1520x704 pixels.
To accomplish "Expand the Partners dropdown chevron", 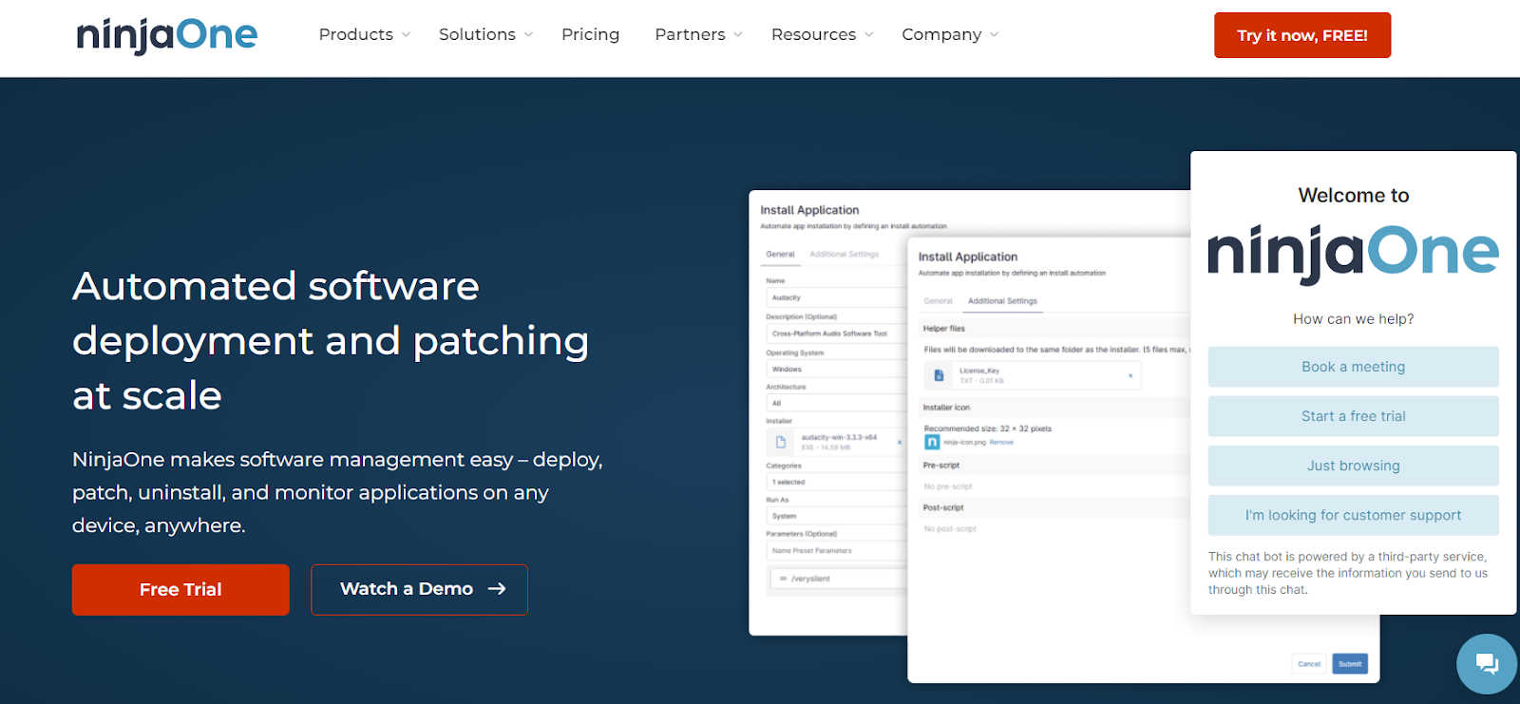I will [738, 35].
